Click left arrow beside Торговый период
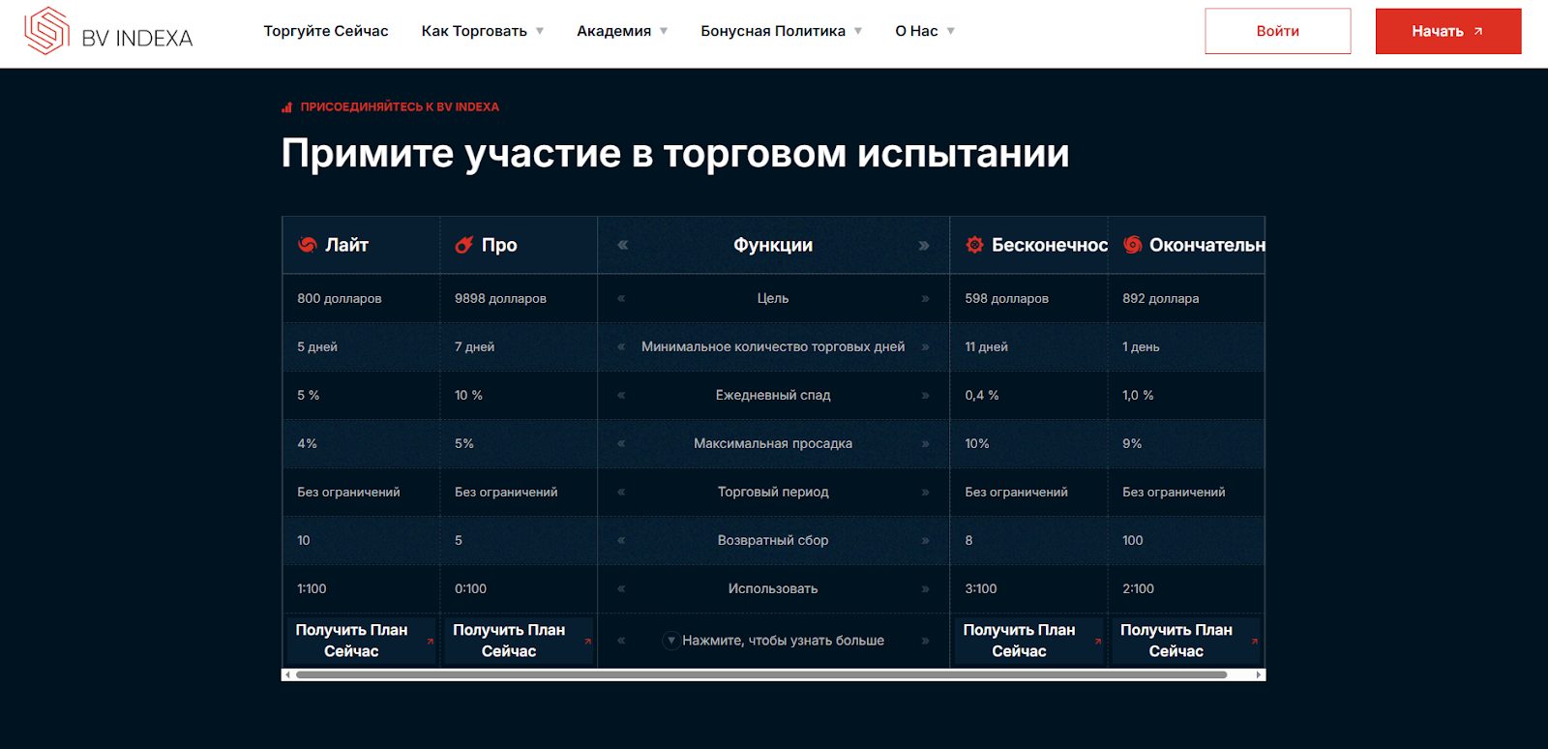1548x749 pixels. coord(621,492)
